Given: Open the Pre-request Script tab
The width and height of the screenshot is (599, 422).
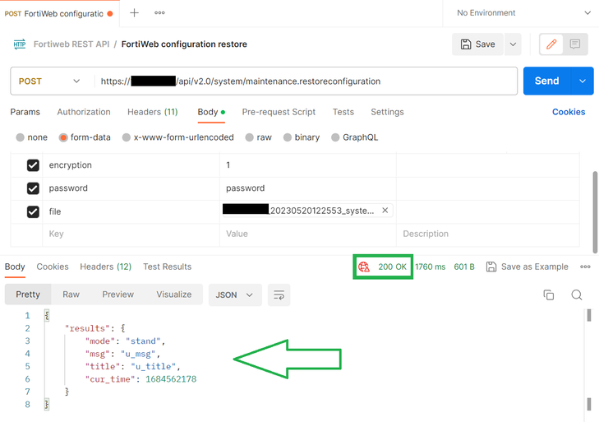Looking at the screenshot, I should pyautogui.click(x=279, y=112).
